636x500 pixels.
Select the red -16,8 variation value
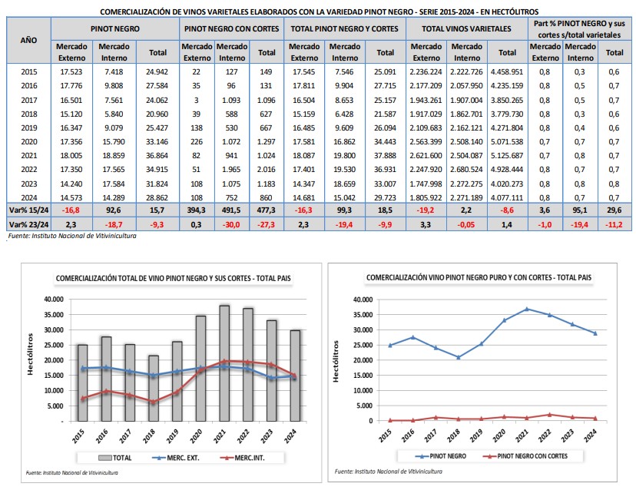coord(71,210)
